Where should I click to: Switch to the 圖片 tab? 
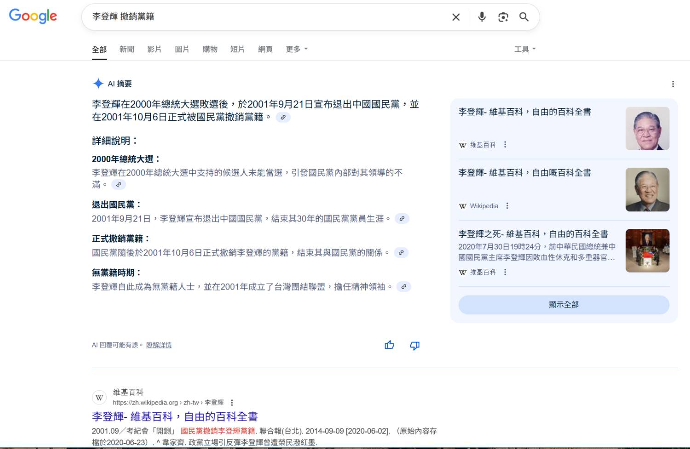pos(182,49)
